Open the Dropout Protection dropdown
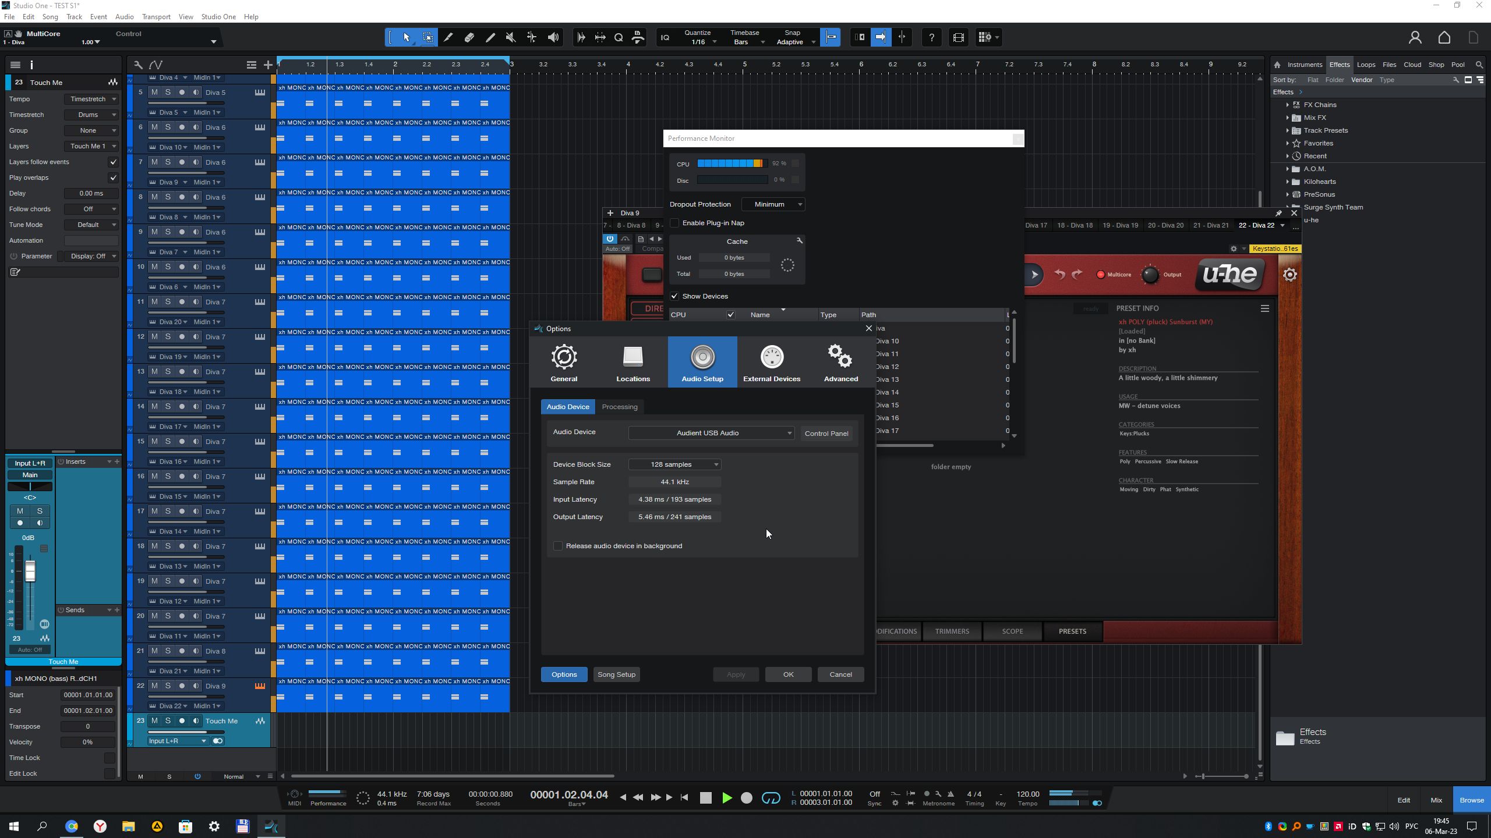The width and height of the screenshot is (1491, 838). tap(773, 204)
